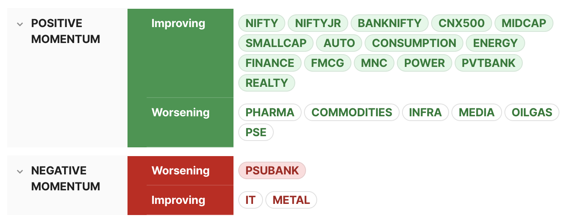
Task: Open the MIDCAP index tag
Action: click(524, 23)
